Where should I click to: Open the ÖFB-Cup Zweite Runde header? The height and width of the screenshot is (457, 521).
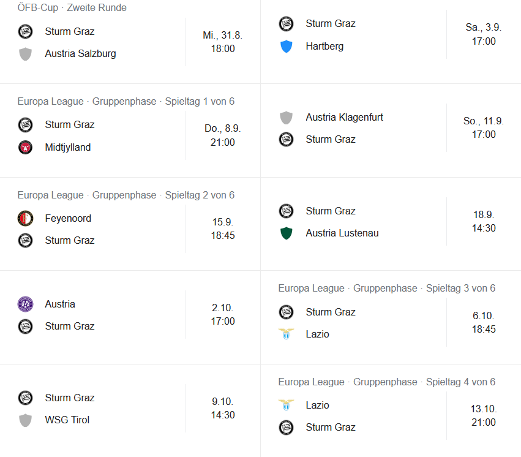click(72, 7)
